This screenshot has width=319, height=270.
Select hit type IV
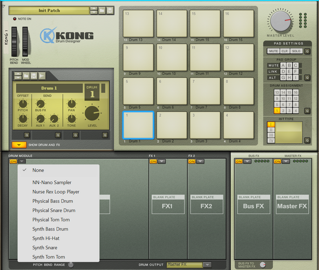271,140
